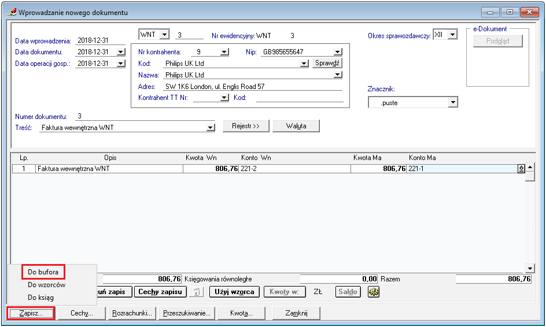This screenshot has width=546, height=327.
Task: Open the Kod Philips UK Ltd dropdown
Action: pyautogui.click(x=304, y=64)
